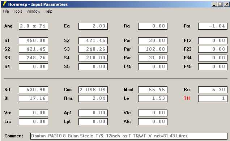Minimize the Hornresp window
This screenshot has height=141, width=230.
[x=214, y=4]
